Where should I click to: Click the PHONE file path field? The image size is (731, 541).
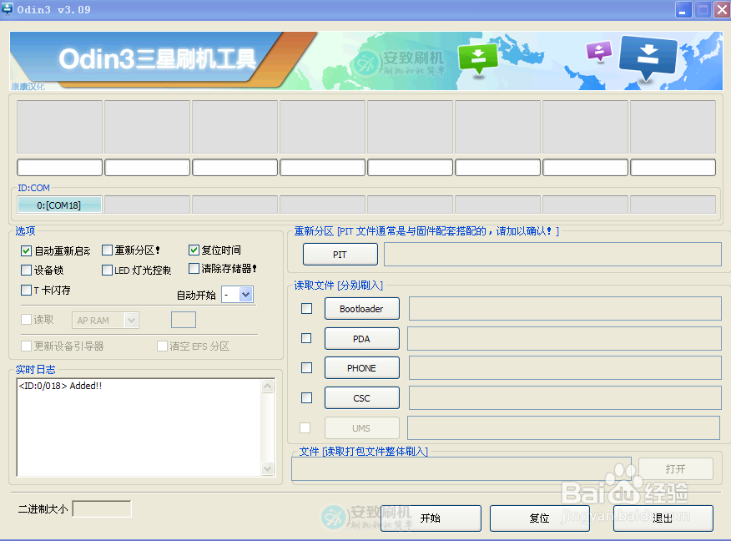click(565, 368)
